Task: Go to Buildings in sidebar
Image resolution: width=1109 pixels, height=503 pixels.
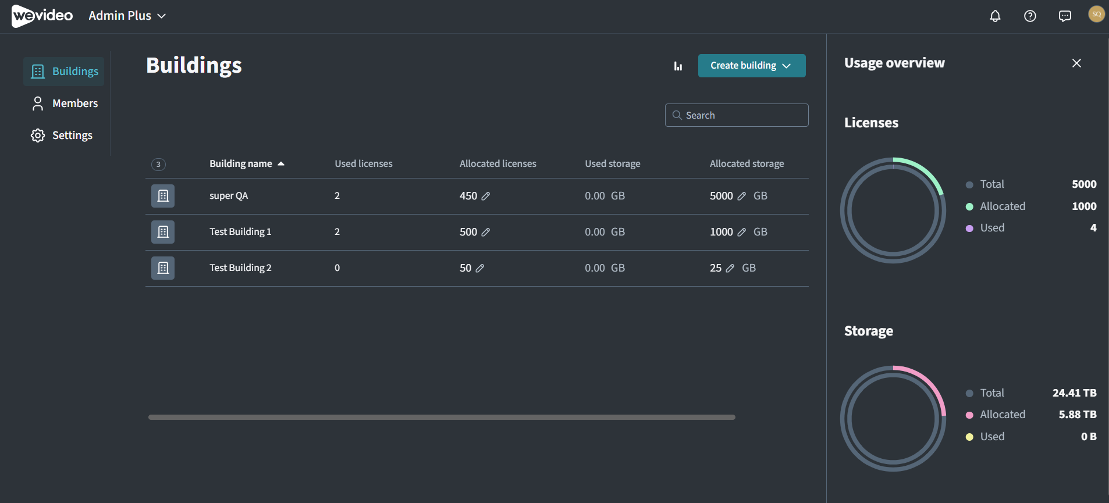Action: (64, 72)
